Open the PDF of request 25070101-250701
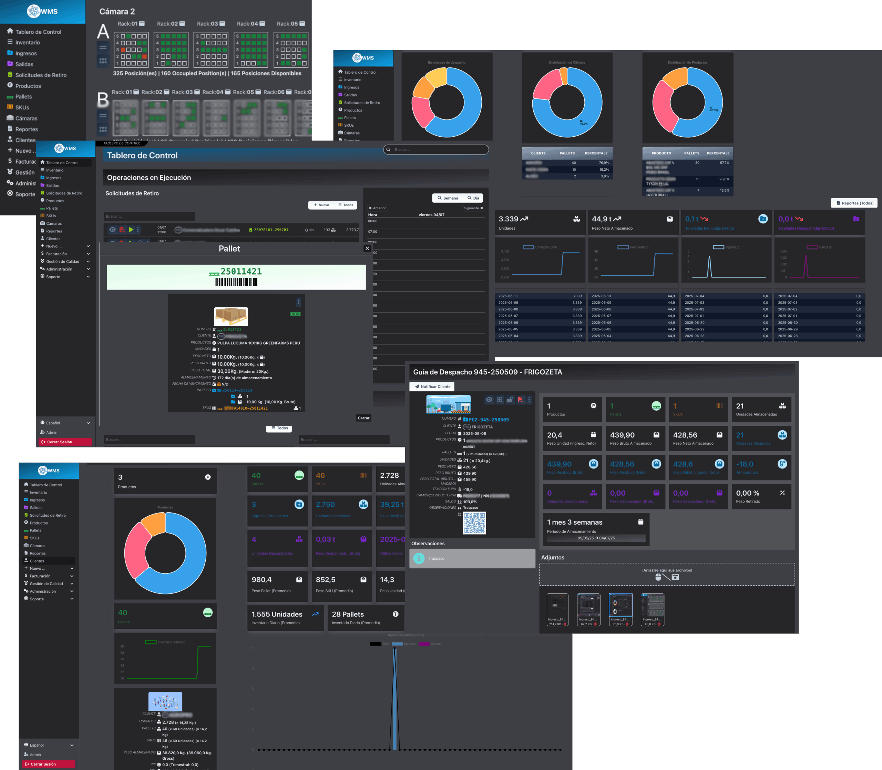The width and height of the screenshot is (882, 770). [x=122, y=230]
